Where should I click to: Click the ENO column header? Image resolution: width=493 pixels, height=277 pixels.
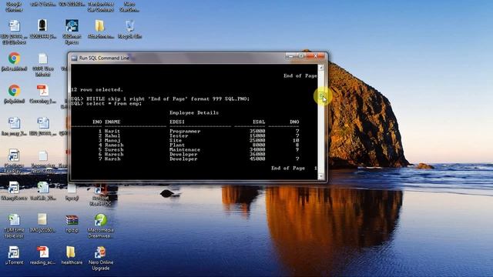pyautogui.click(x=97, y=122)
